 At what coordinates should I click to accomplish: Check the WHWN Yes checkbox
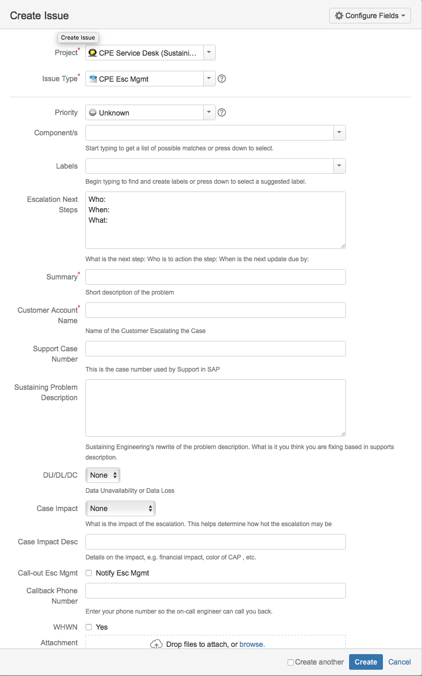[x=89, y=627]
